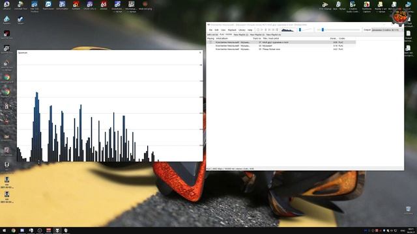
Task: Click the Play button in foobar2000 toolbar
Action: tap(262, 30)
